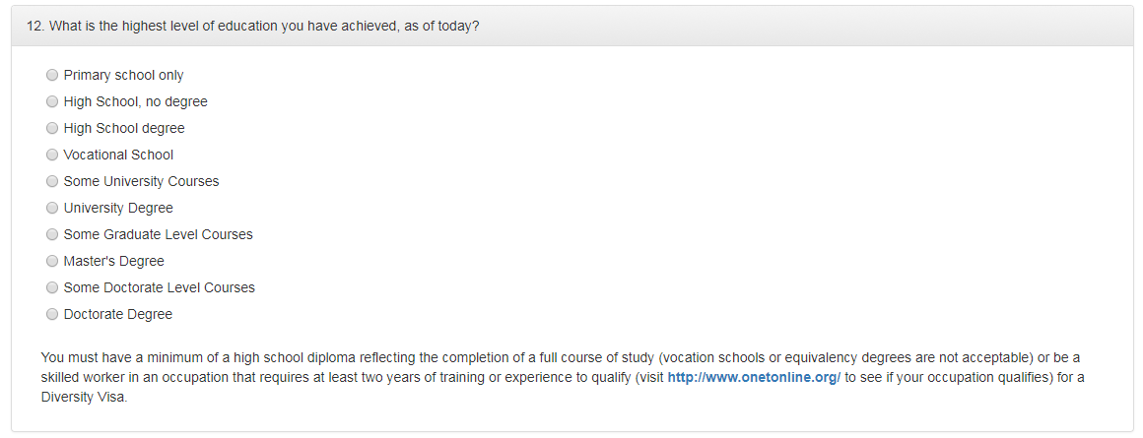Choose the High School, no degree radio button
Viewport: 1143px width, 438px height.
pos(52,101)
